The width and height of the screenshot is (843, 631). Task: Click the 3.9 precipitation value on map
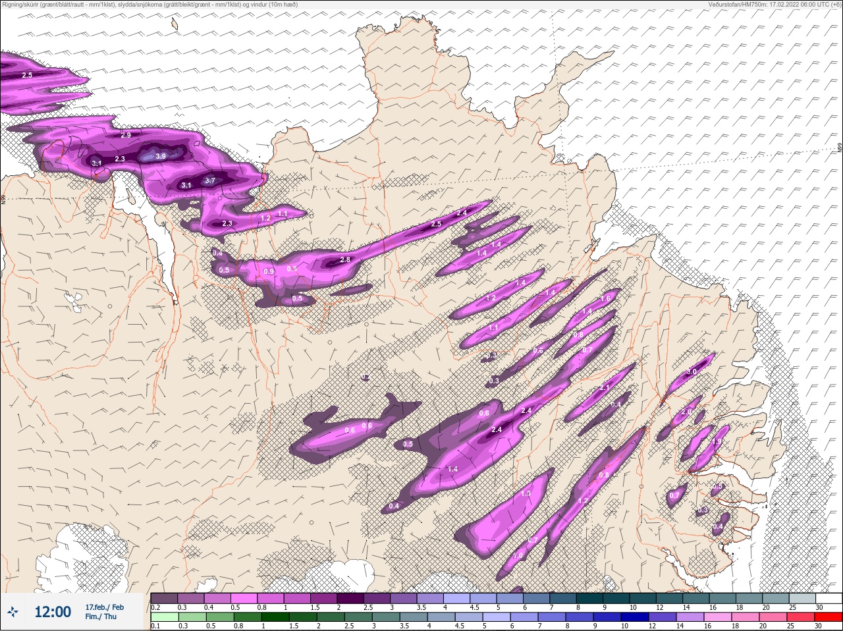(x=160, y=155)
